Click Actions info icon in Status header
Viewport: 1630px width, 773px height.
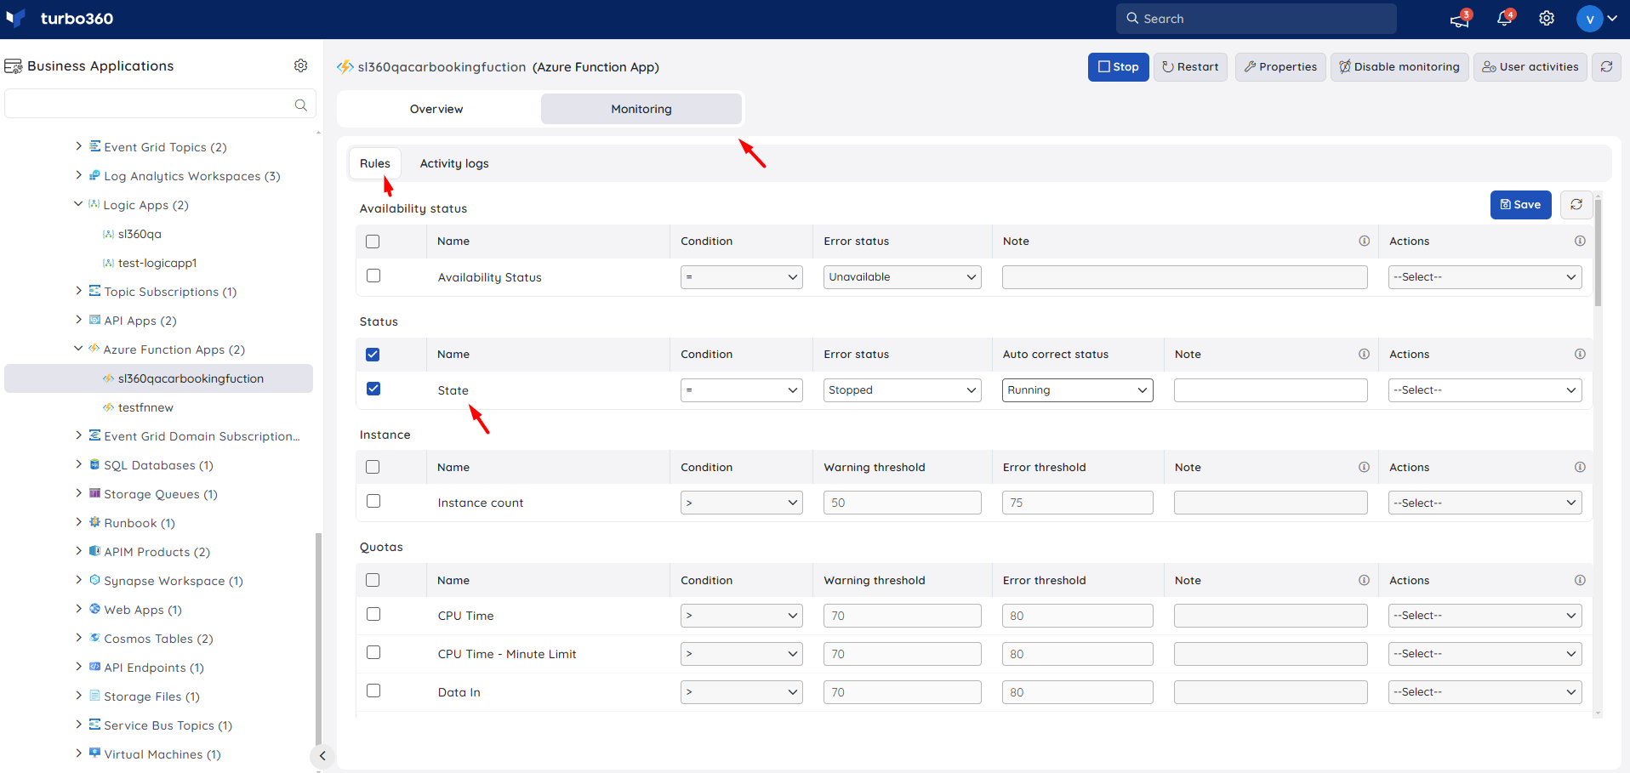1580,354
